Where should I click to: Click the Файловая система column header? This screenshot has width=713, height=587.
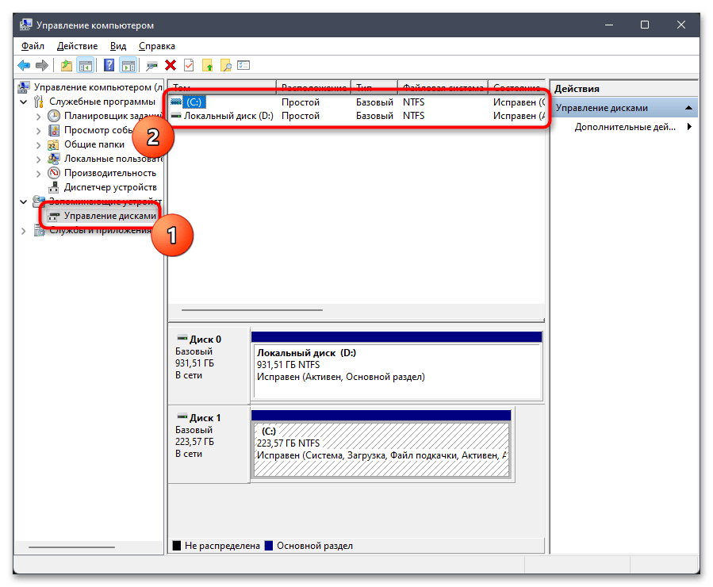pos(442,88)
